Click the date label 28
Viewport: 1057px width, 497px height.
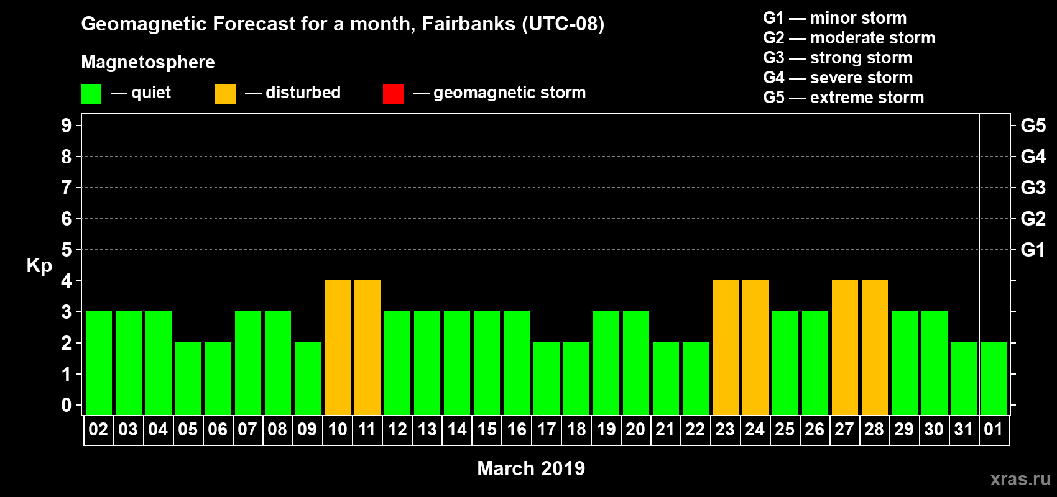(874, 429)
